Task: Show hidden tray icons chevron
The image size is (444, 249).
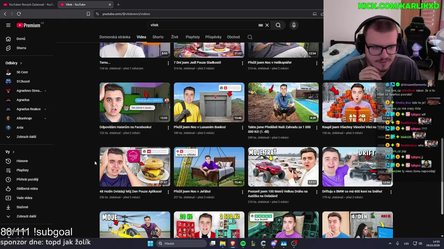Action: (x=390, y=243)
